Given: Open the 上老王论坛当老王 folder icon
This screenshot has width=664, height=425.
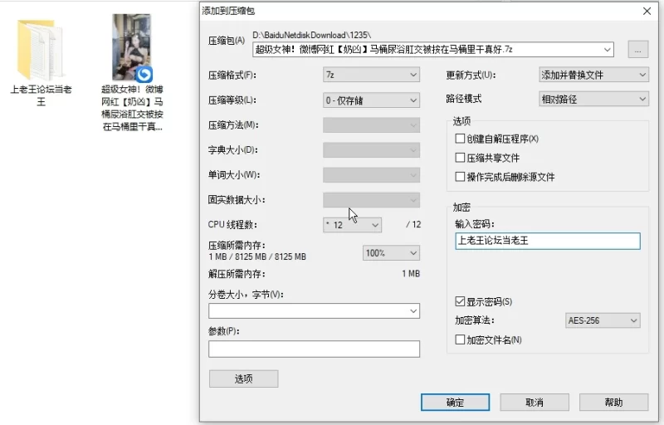Looking at the screenshot, I should (40, 50).
